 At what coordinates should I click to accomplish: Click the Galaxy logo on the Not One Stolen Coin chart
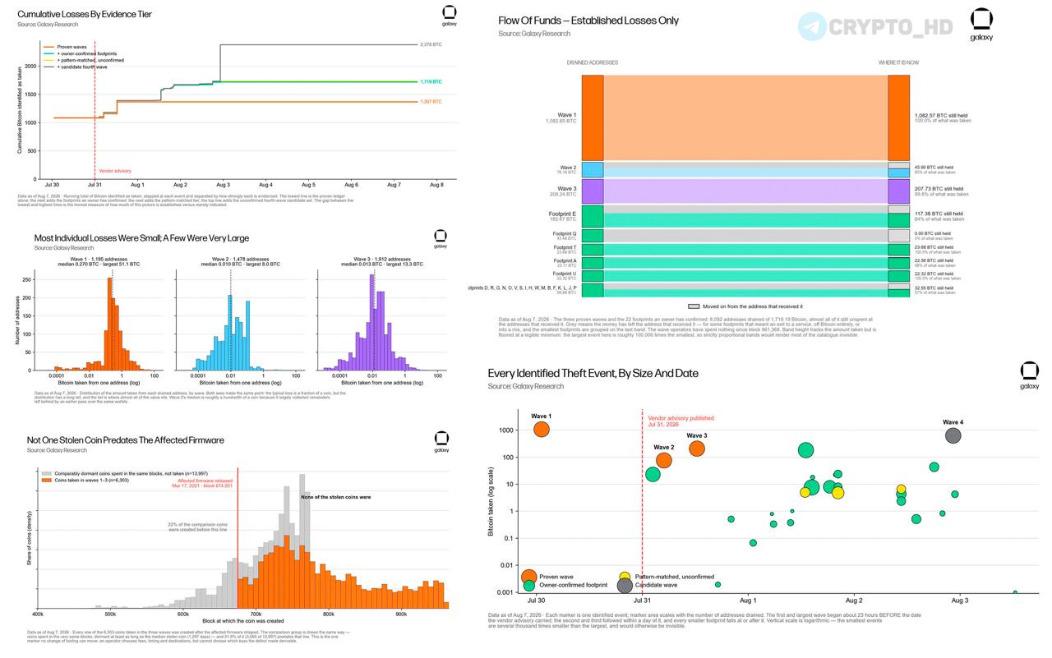pos(441,442)
